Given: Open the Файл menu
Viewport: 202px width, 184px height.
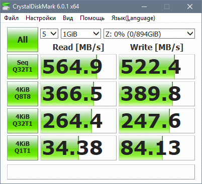Looking at the screenshot, I should (11, 18).
